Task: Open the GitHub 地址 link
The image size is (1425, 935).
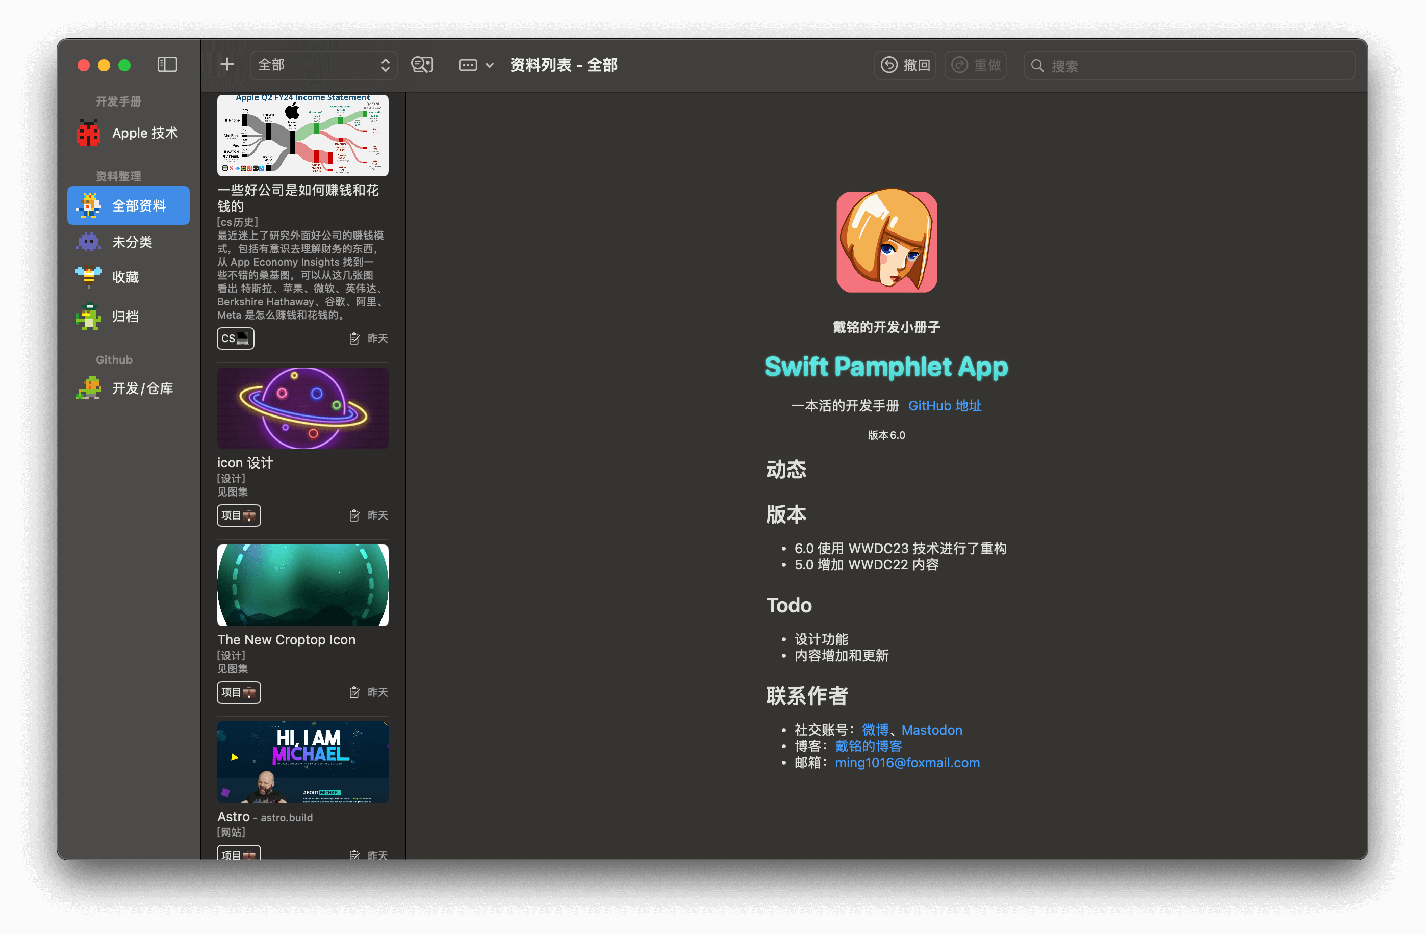Action: [x=945, y=406]
